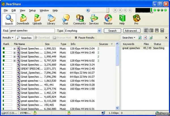170x116 pixels.
Task: Open the Services section
Action: (x=94, y=20)
